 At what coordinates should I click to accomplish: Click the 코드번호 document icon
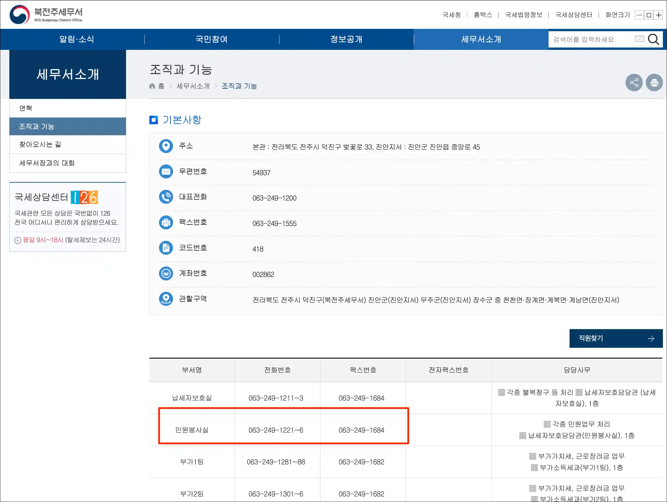click(166, 248)
